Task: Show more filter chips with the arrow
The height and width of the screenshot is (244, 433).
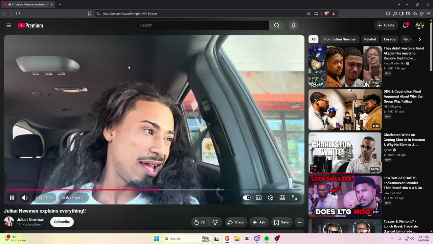Action: 420,39
